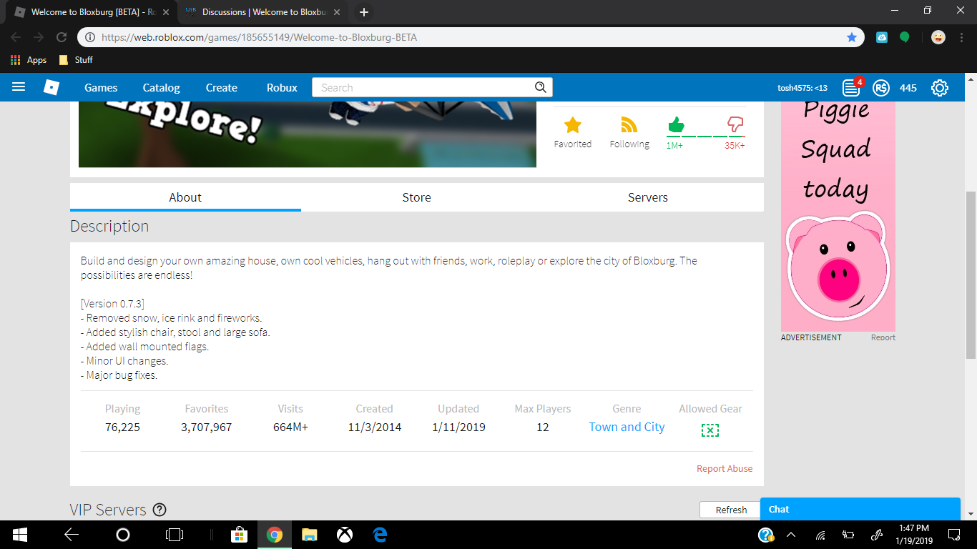Reload the page in Chrome
This screenshot has width=977, height=549.
pyautogui.click(x=62, y=37)
